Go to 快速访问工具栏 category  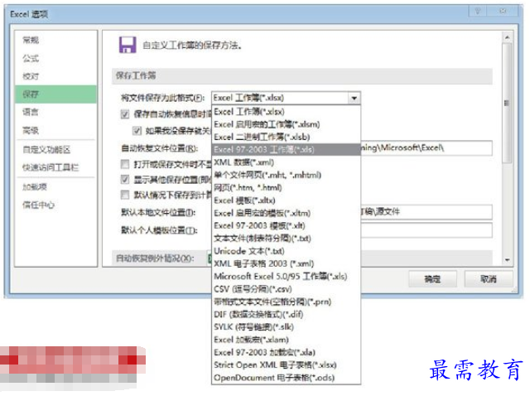tap(55, 167)
